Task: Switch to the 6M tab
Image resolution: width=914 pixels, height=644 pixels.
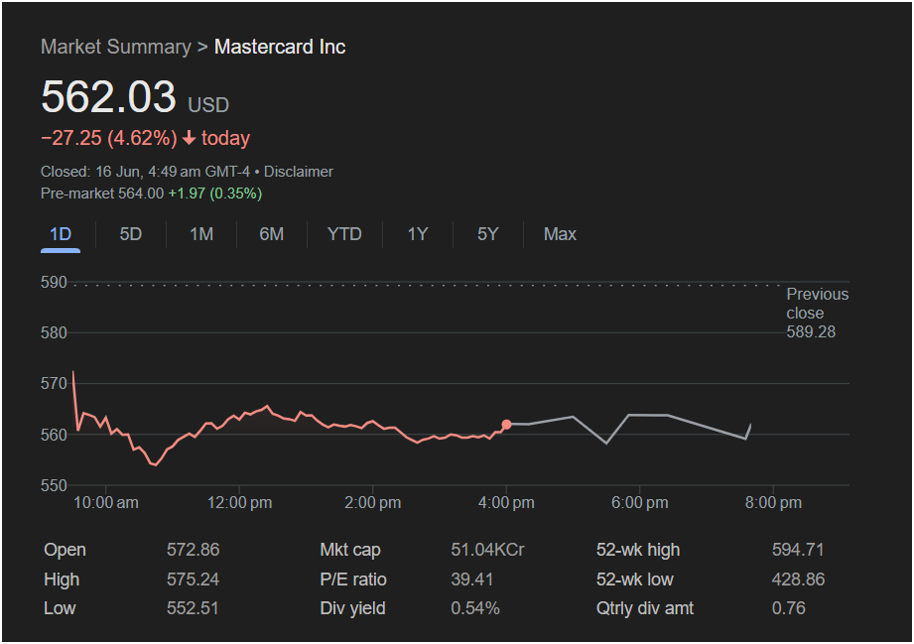Action: (x=272, y=234)
